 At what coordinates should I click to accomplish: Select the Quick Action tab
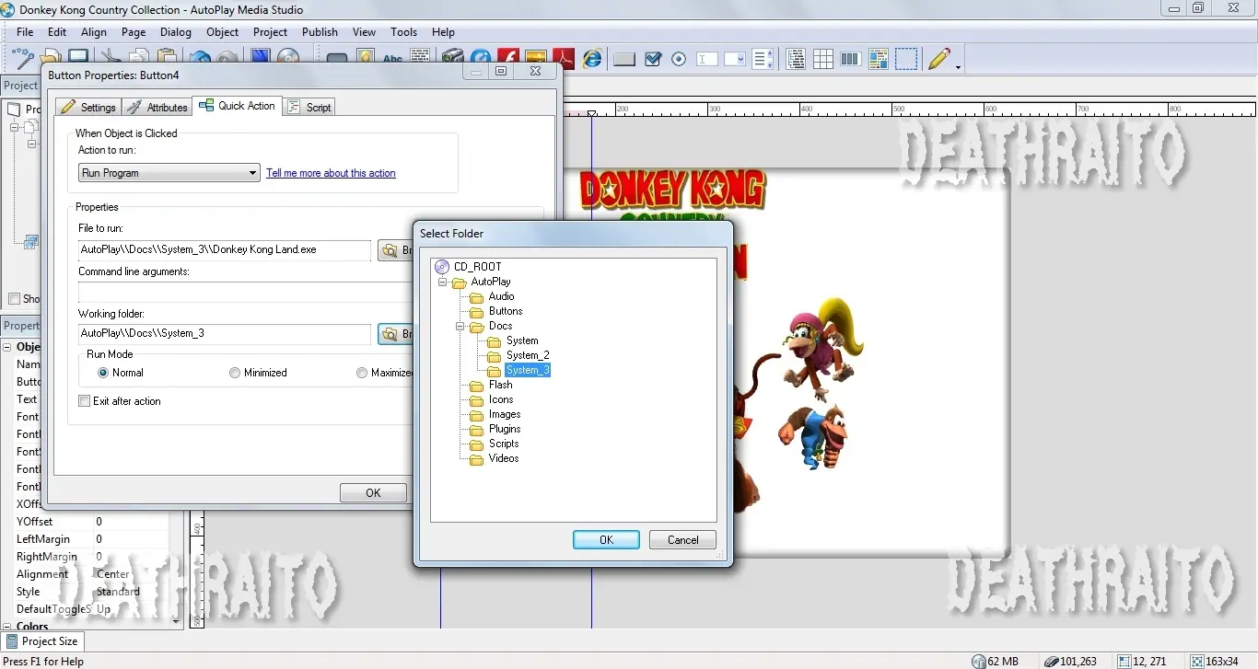coord(237,106)
